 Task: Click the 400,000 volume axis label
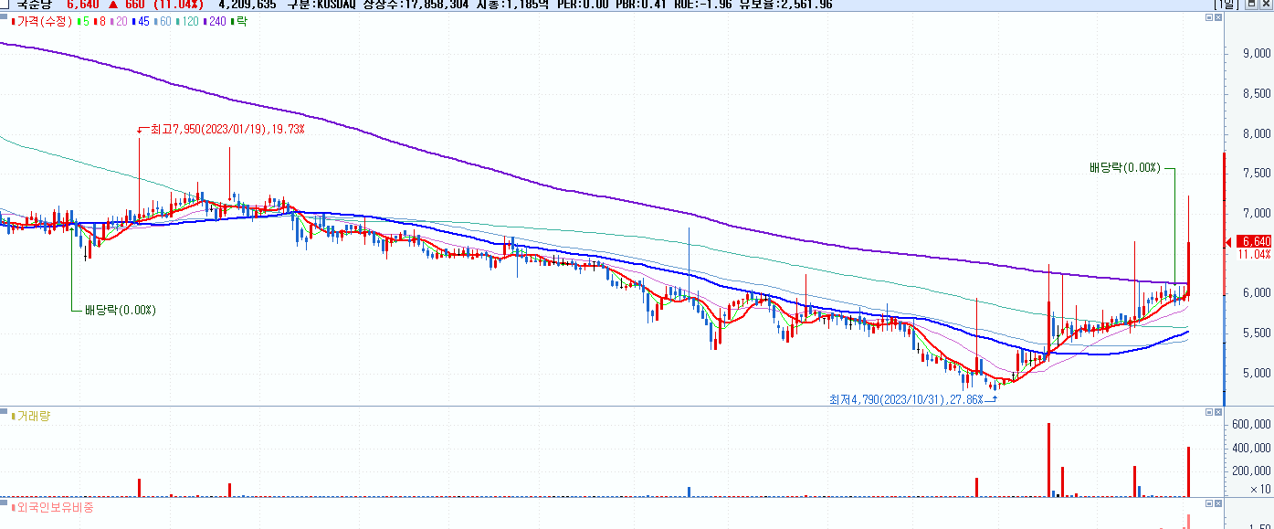point(1252,448)
